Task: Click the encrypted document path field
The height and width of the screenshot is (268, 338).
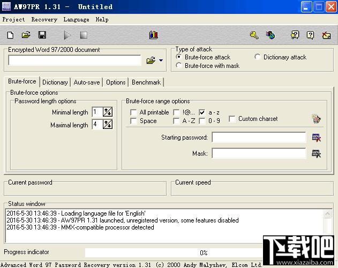Action: coord(74,60)
